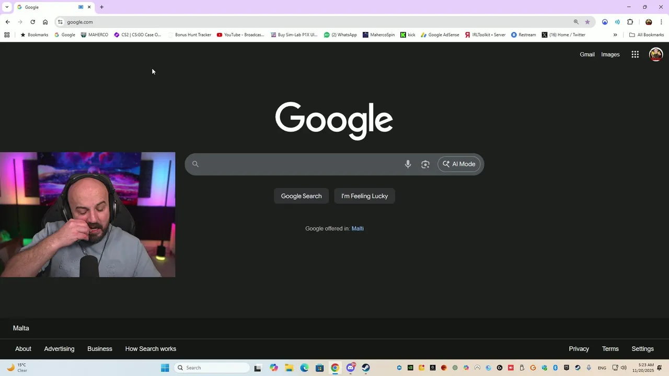Screen dimensions: 669x376
Task: Open the MAHERCO bookmark
Action: [x=95, y=35]
